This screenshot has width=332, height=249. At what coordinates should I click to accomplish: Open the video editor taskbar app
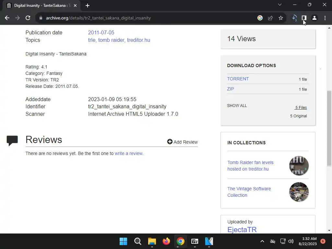point(209,241)
